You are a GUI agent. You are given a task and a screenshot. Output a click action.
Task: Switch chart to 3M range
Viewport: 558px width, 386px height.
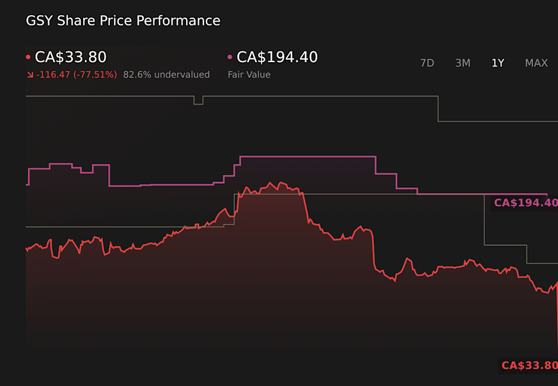pyautogui.click(x=463, y=63)
